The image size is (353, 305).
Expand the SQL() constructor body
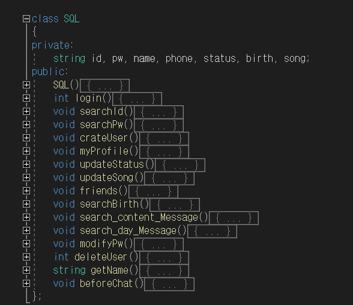(26, 85)
